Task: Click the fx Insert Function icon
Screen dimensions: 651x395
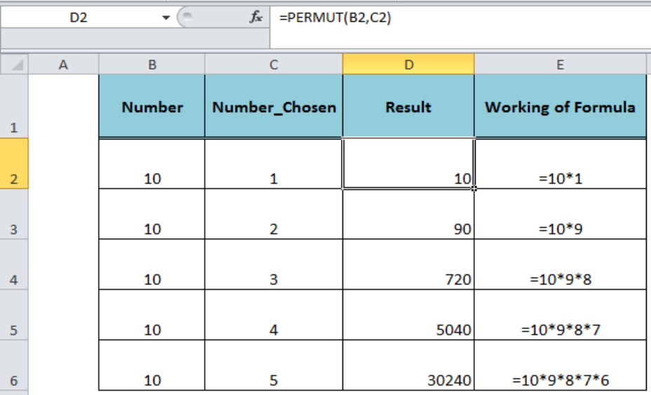Action: (256, 17)
